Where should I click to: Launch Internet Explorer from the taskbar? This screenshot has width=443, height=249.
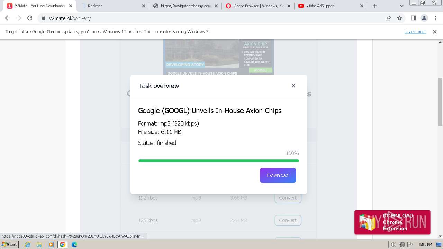point(28,245)
